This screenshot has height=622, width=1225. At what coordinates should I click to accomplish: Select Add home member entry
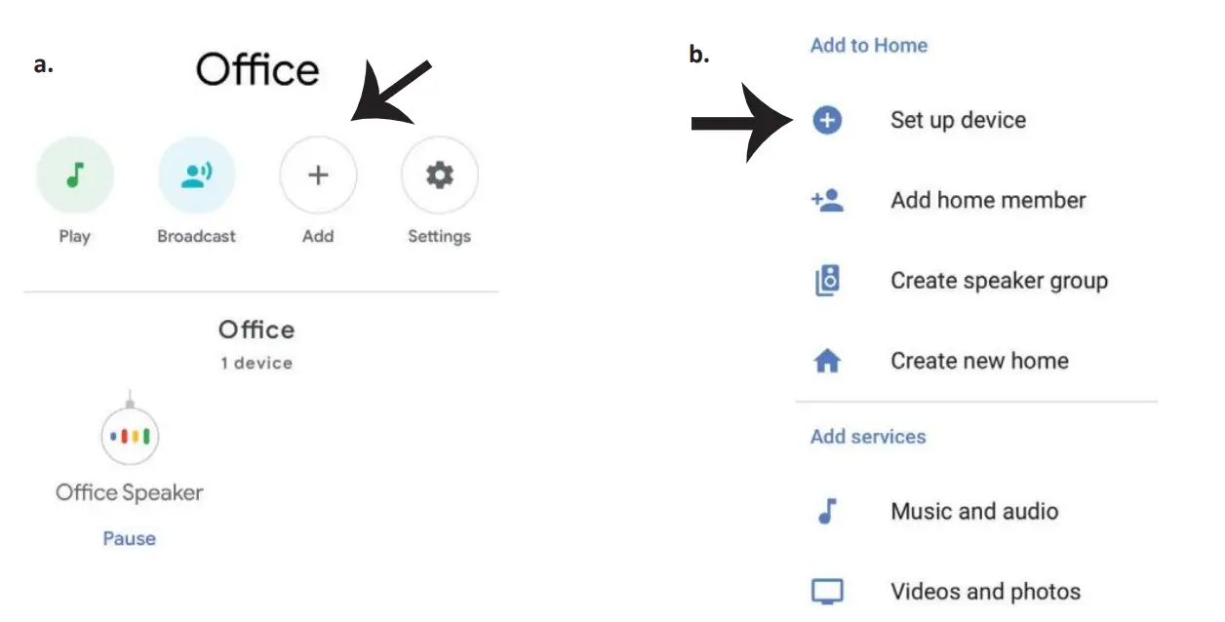[989, 200]
